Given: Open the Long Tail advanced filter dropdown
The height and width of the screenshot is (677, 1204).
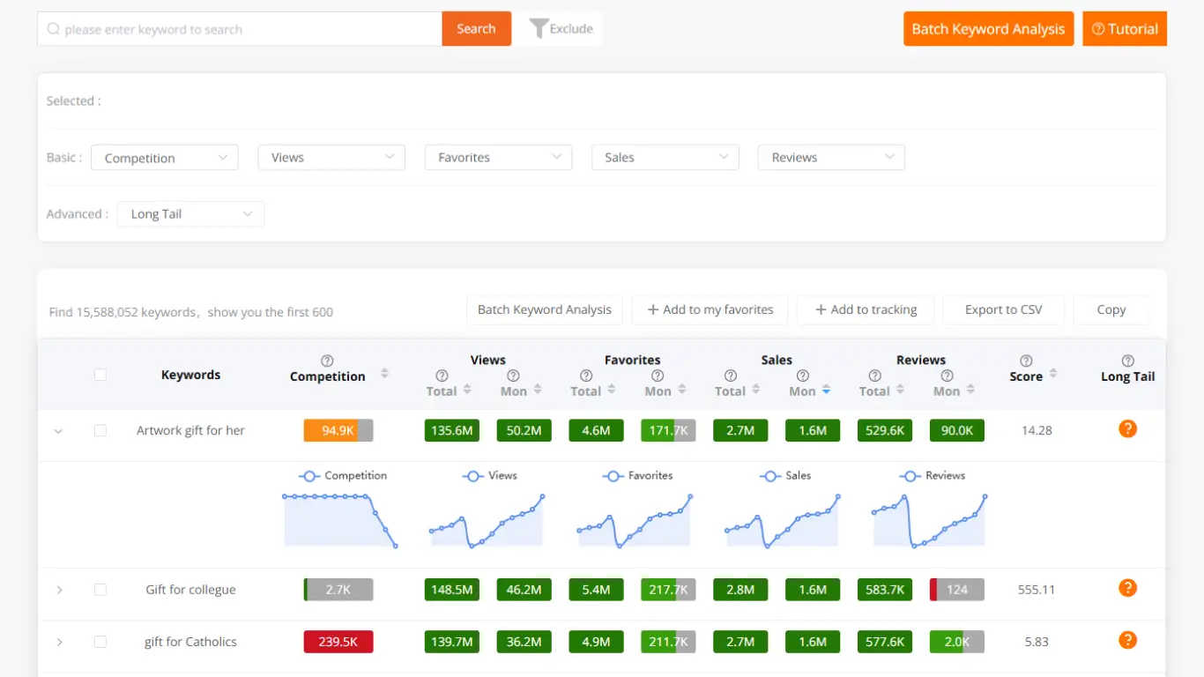Looking at the screenshot, I should point(190,213).
